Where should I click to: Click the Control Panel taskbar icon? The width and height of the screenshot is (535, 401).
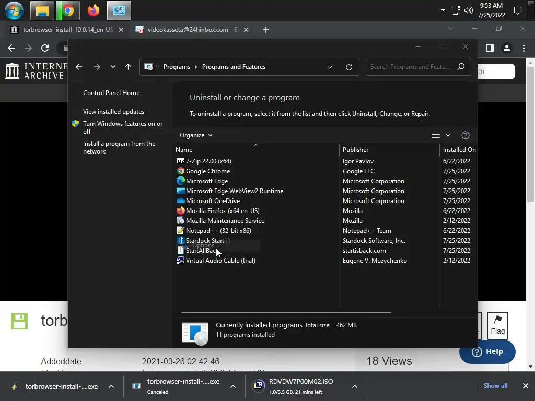pos(119,10)
